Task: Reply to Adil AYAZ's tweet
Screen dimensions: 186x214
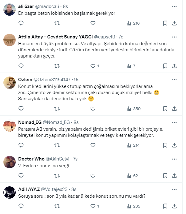Action: tap(21, 207)
